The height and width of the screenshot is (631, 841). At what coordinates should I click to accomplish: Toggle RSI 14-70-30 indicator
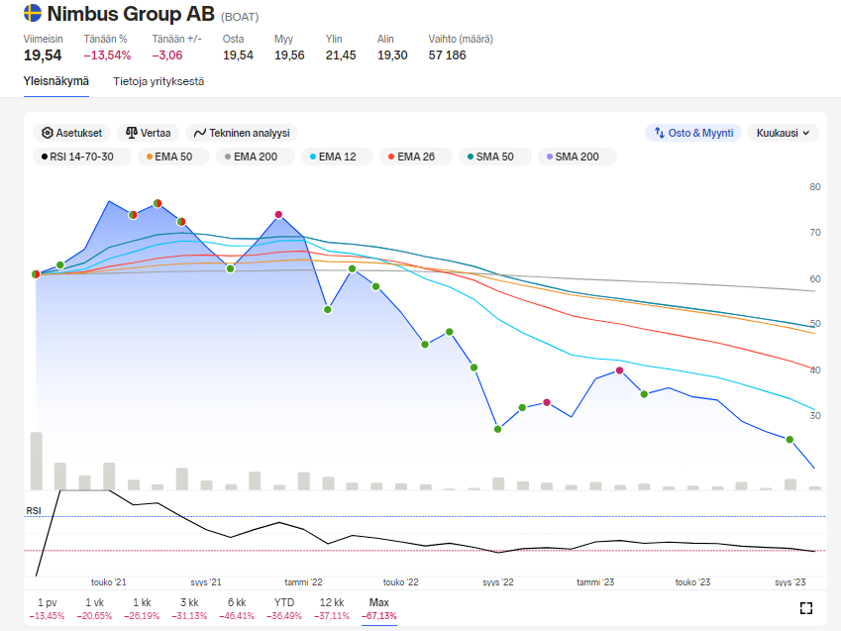[x=76, y=157]
